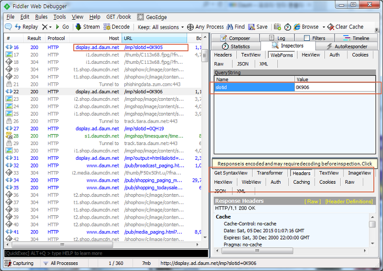Select Transformer response tab
Screen dimensions: 383x271
(270, 173)
